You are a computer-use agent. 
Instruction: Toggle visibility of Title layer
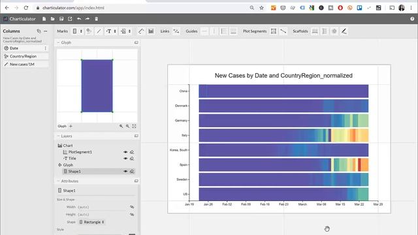(125, 158)
